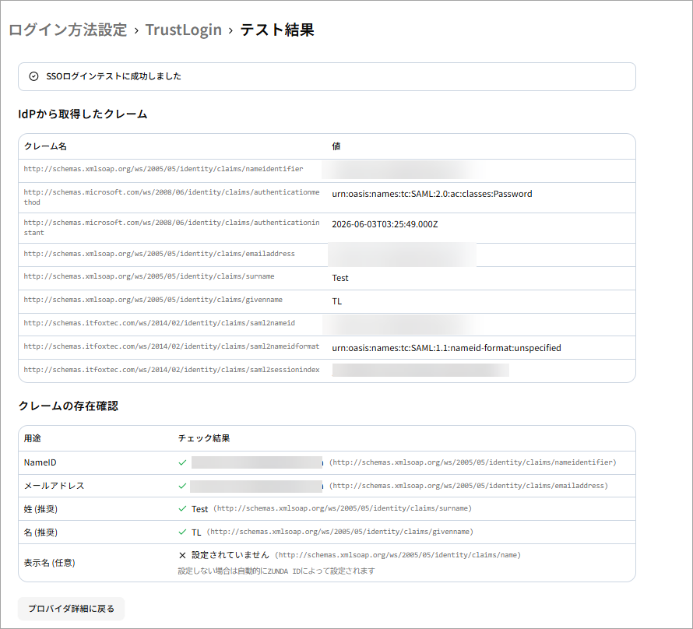Click the 名 (推奨) row label
This screenshot has height=629, width=693.
(40, 532)
